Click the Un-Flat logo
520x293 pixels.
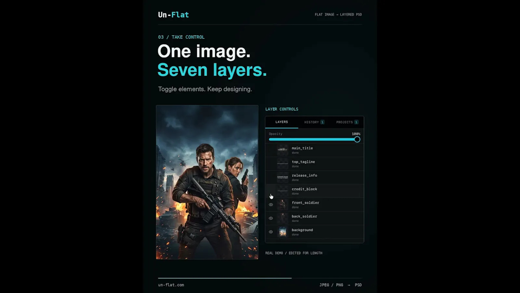point(173,15)
